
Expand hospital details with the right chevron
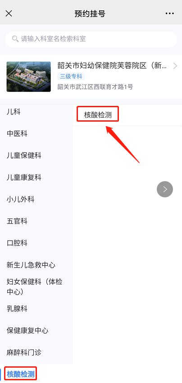pyautogui.click(x=175, y=66)
